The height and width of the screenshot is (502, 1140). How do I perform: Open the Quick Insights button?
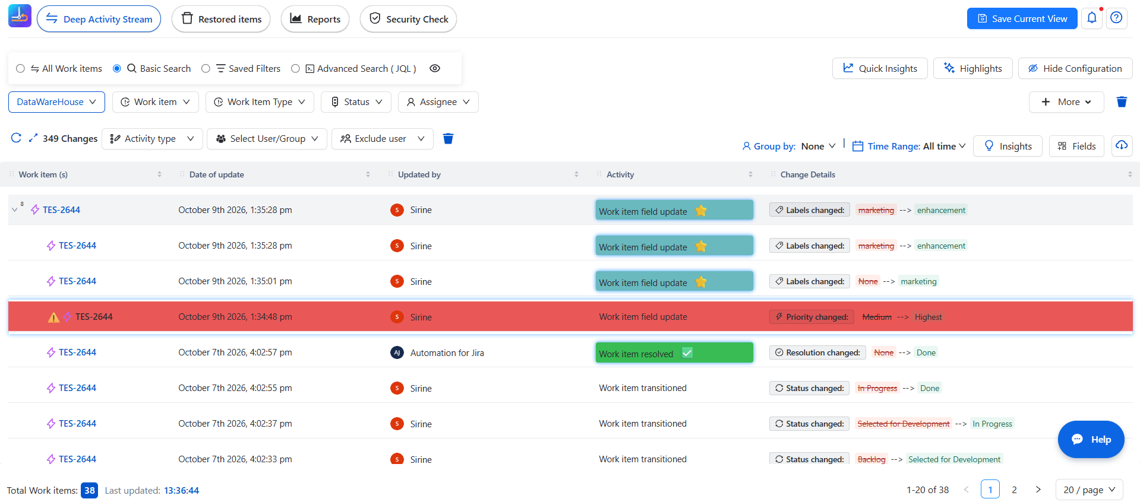(x=880, y=68)
